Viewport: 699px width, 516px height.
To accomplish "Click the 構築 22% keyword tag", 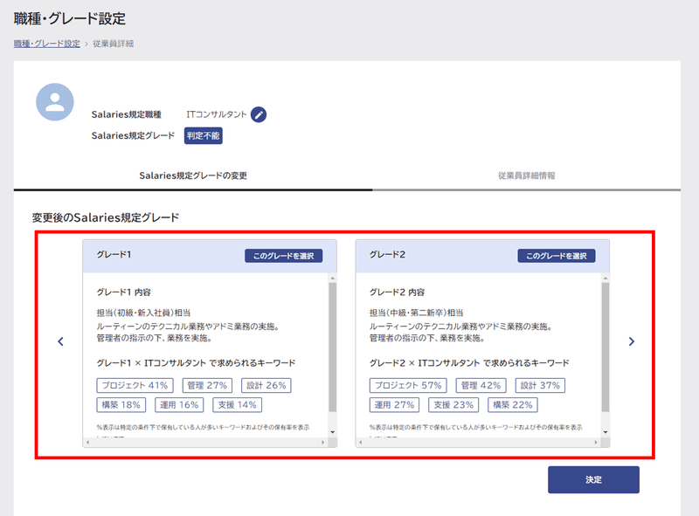I will point(513,405).
